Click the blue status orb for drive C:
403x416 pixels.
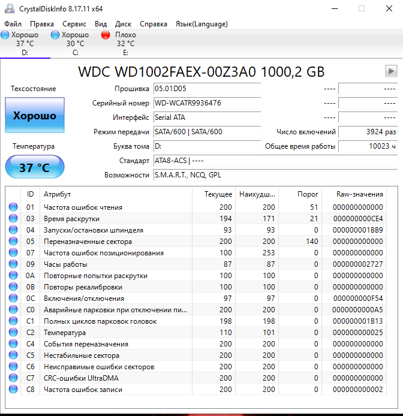pyautogui.click(x=55, y=35)
